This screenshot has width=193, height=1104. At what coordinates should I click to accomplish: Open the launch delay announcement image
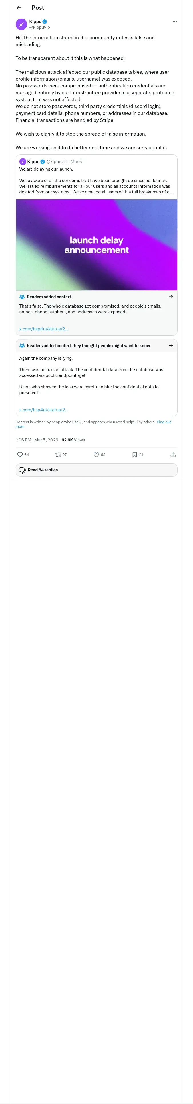pos(96,245)
